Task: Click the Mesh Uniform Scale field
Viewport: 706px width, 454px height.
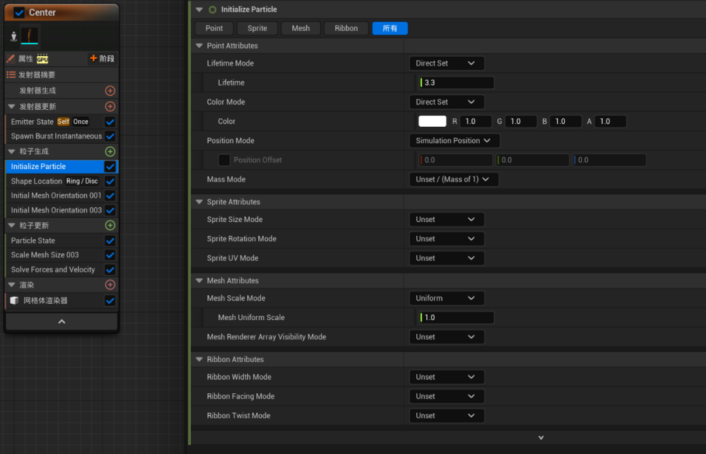Action: (456, 317)
